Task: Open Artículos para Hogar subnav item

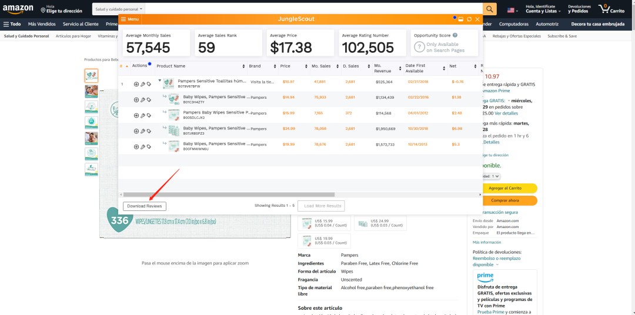Action: [x=73, y=36]
